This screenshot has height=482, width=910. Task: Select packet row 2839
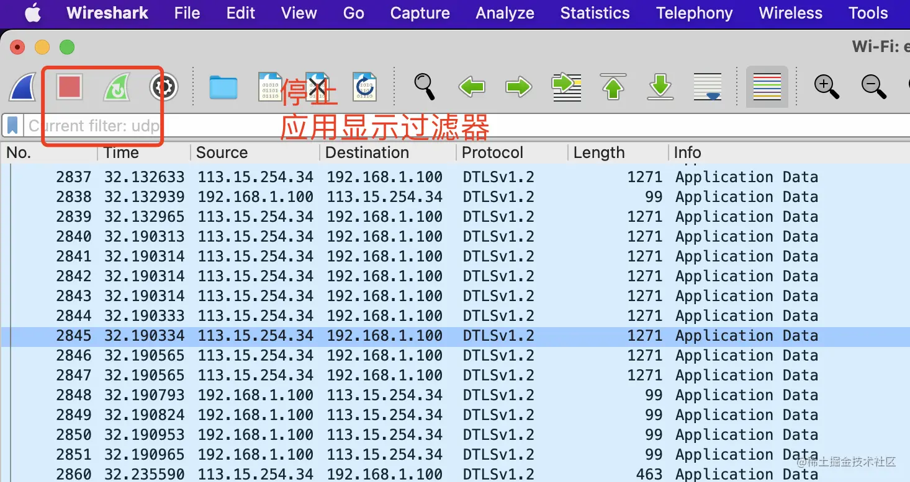pos(455,217)
